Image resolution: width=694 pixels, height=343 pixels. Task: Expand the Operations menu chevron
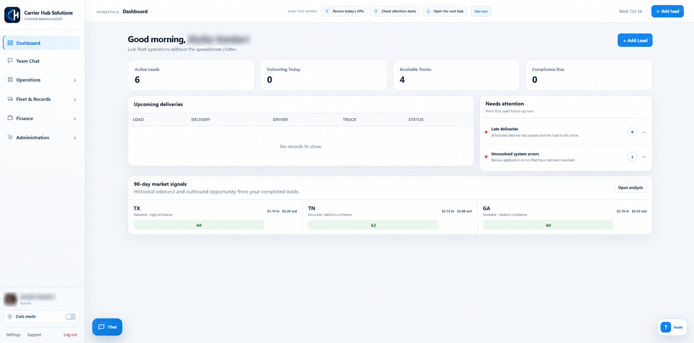point(75,80)
